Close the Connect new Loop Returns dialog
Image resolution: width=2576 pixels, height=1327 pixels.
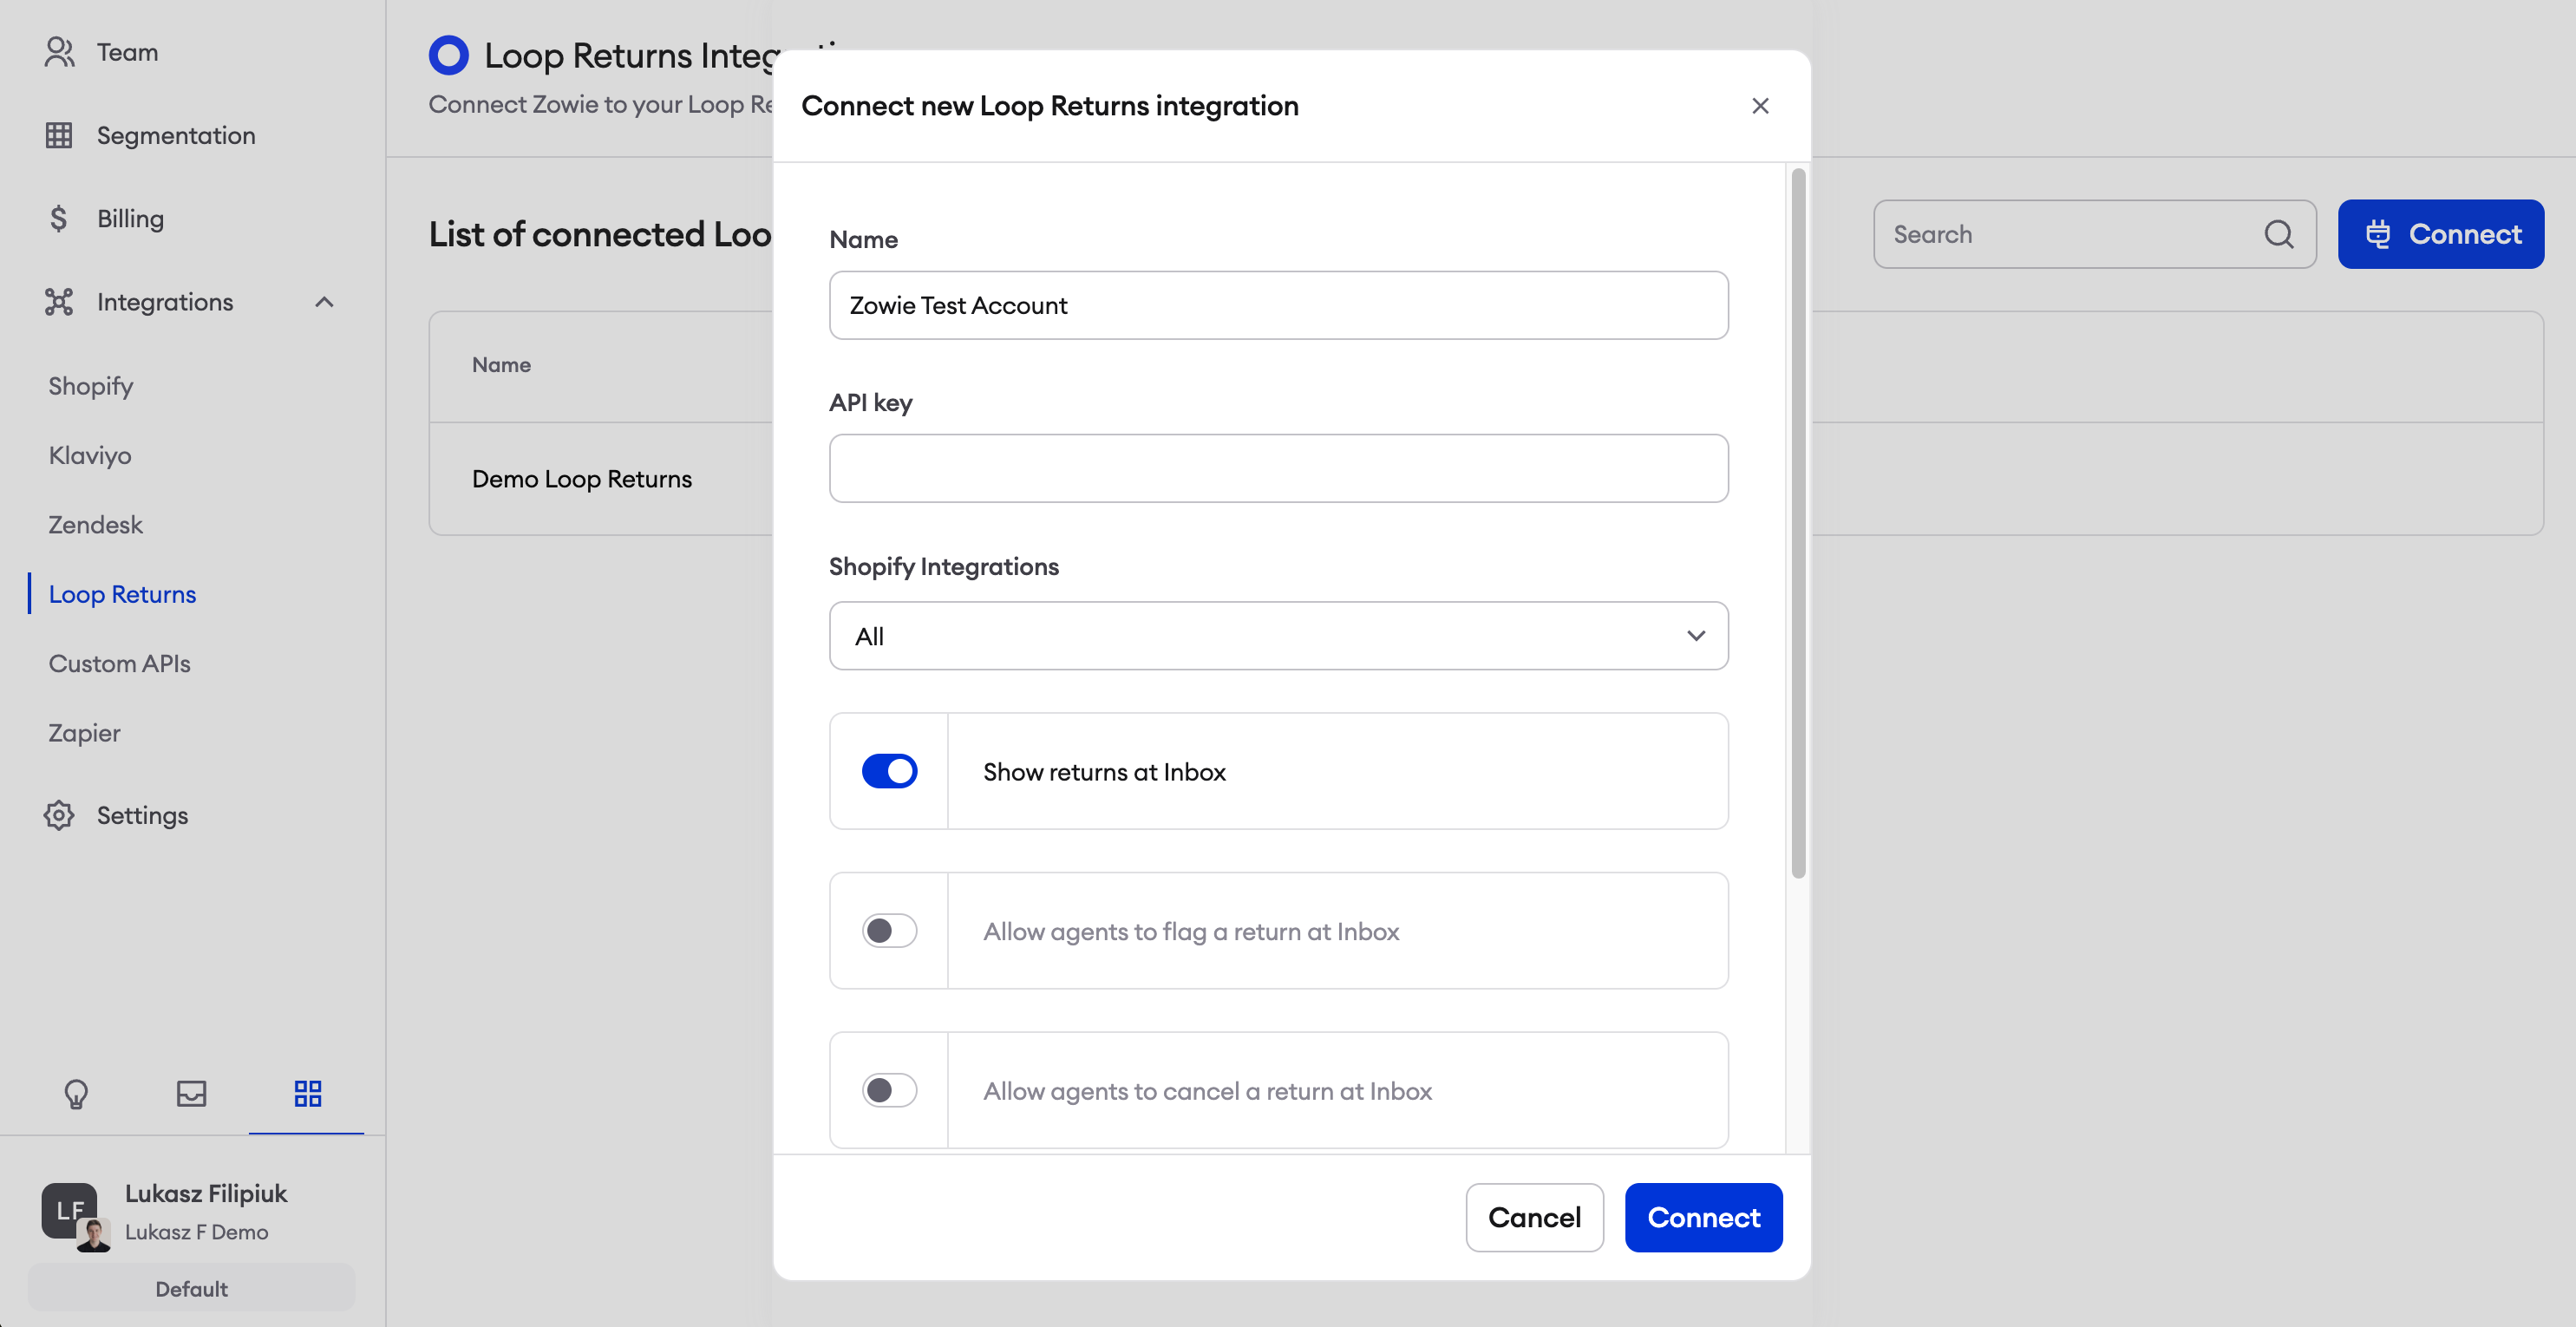1760,106
